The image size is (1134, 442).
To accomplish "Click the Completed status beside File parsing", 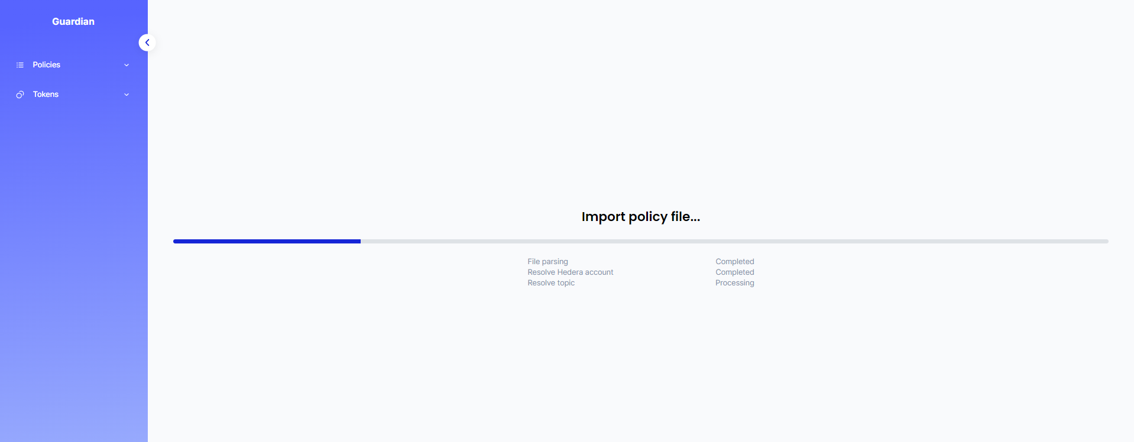I will (734, 262).
